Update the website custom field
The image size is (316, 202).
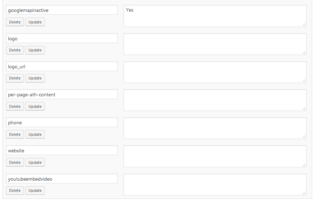(35, 162)
